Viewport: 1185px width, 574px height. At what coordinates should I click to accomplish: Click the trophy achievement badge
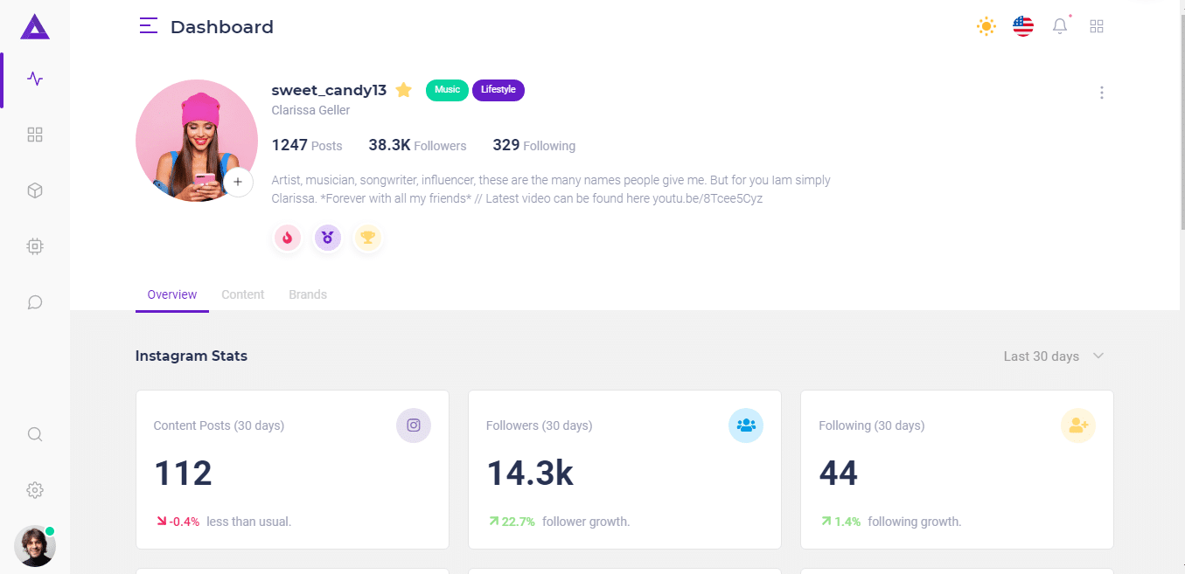(367, 237)
